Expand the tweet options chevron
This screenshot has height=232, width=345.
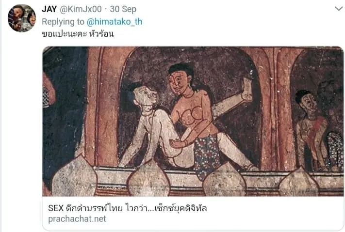click(339, 9)
